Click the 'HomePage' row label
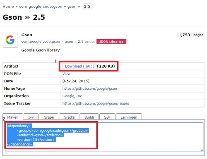The height and width of the screenshot is (159, 207). click(14, 89)
